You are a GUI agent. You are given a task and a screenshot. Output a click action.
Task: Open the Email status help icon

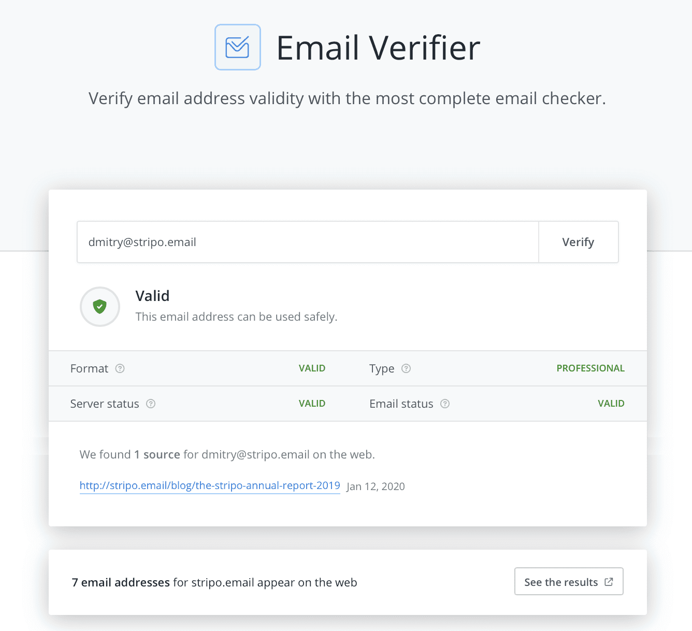point(445,404)
